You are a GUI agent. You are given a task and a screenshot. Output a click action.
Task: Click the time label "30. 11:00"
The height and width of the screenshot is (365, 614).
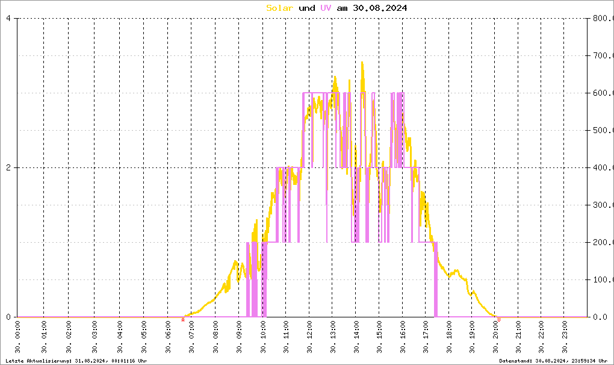287,337
